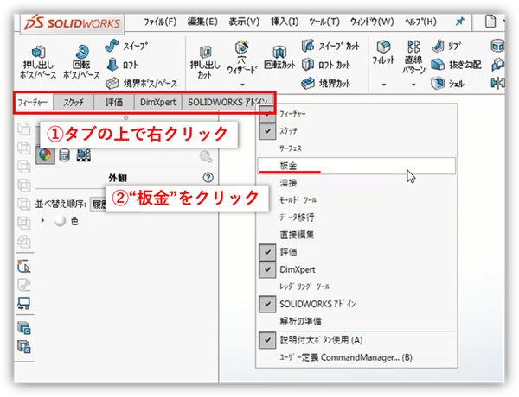Open the フィレット dropdown arrow

pyautogui.click(x=384, y=85)
